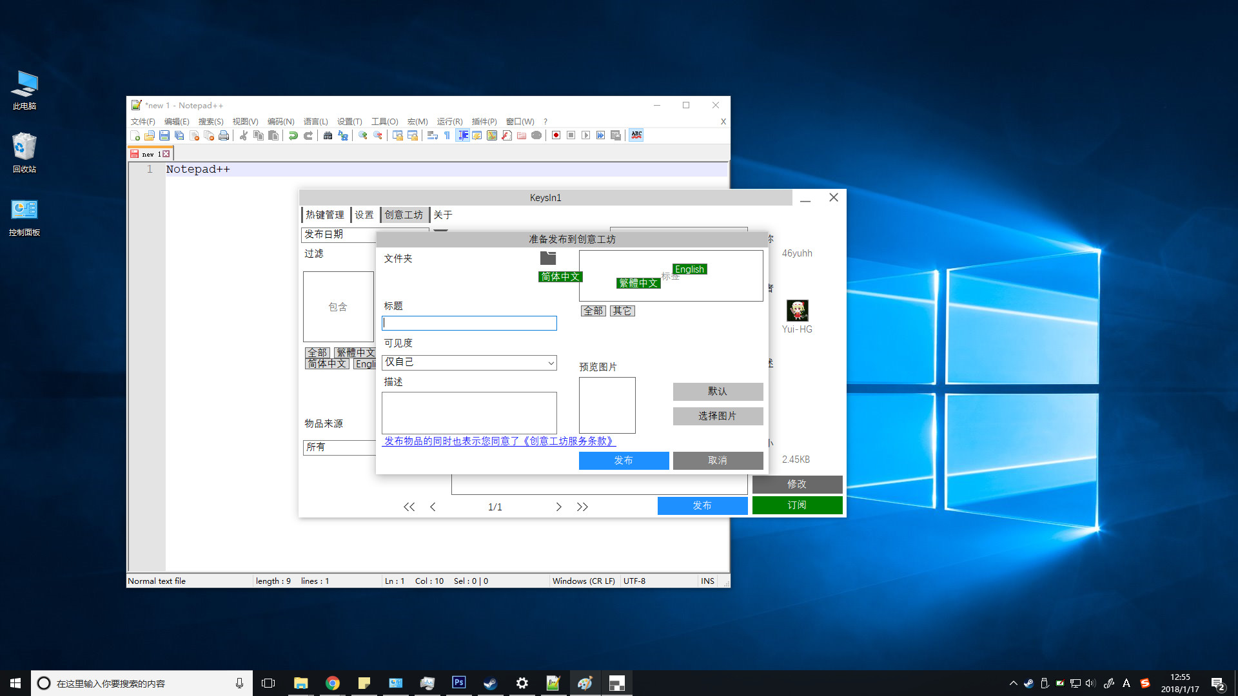1238x696 pixels.
Task: Toggle the English tag filter
Action: coord(690,269)
